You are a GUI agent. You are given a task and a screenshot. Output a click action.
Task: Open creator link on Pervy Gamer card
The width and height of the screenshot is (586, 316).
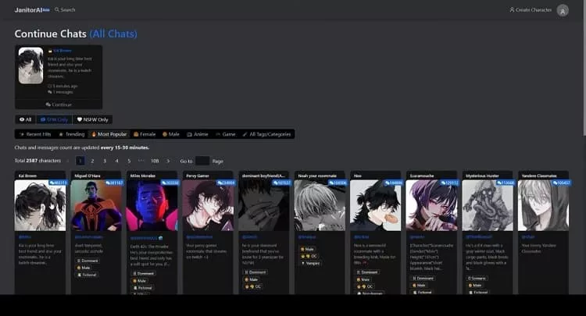pyautogui.click(x=199, y=237)
